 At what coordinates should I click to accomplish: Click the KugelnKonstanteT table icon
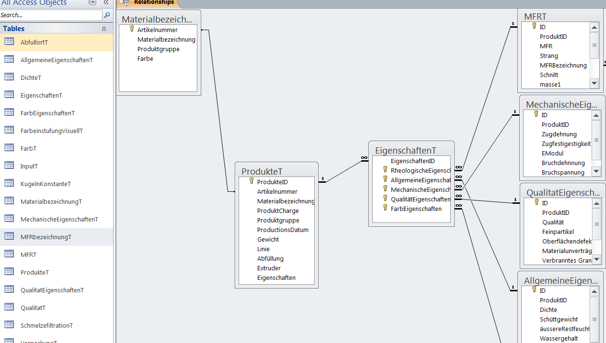point(9,183)
